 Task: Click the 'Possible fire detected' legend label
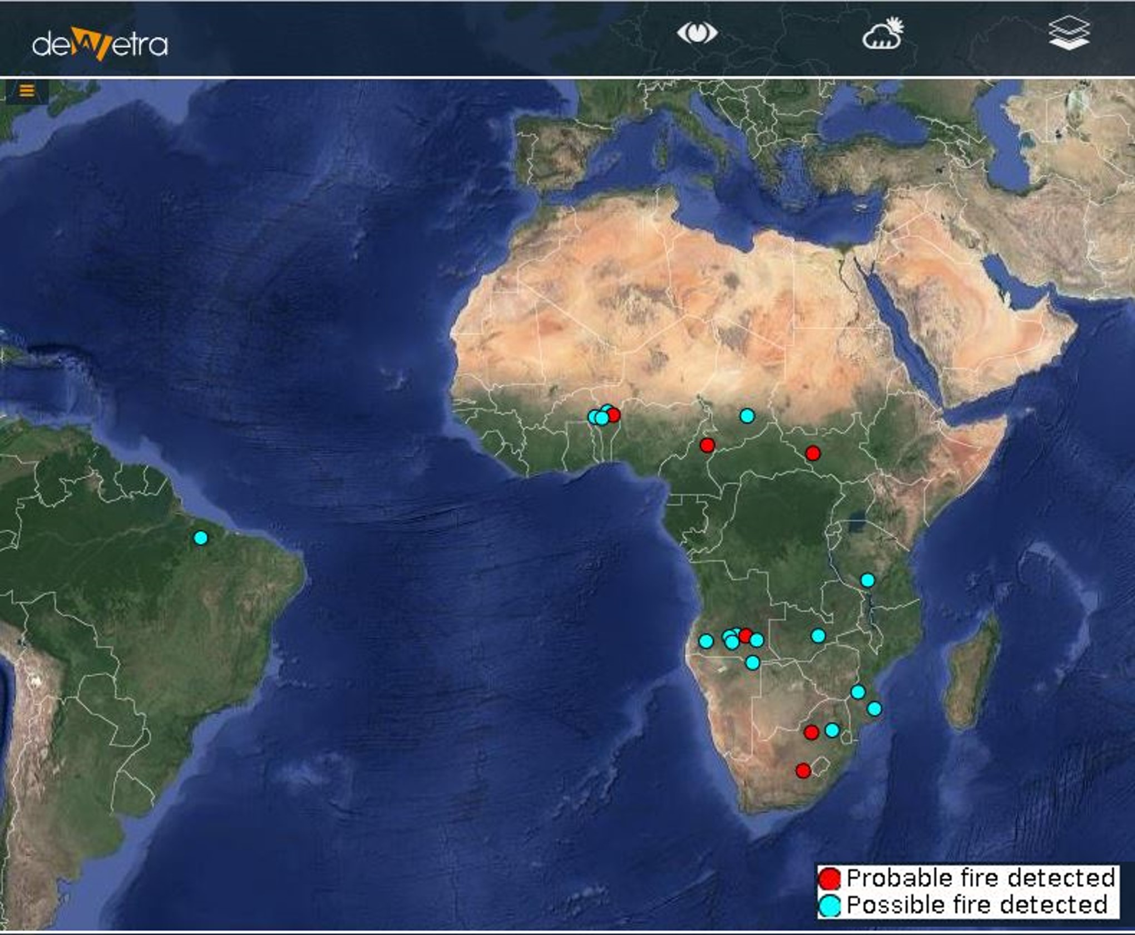(x=976, y=906)
